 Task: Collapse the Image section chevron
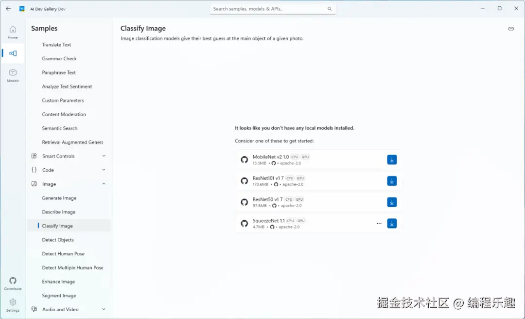click(x=104, y=184)
